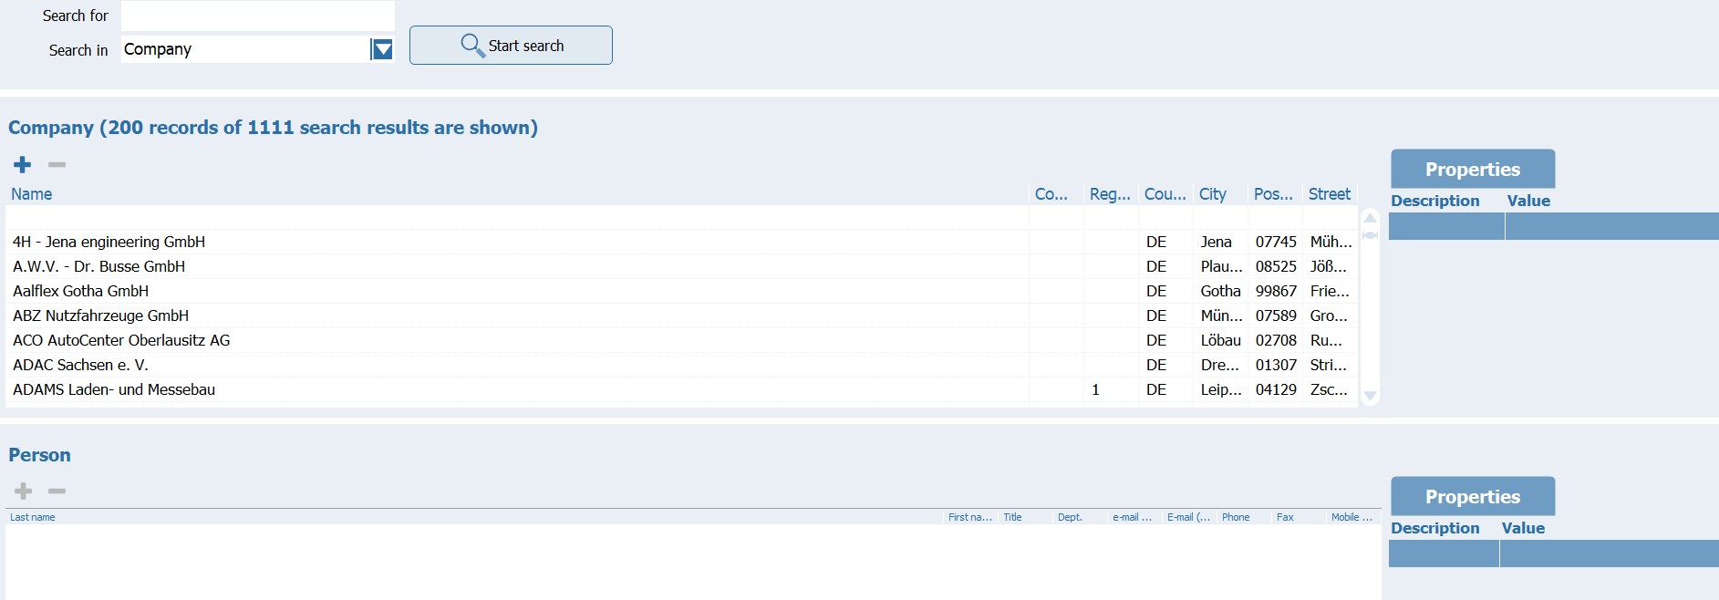Click postal code 02708

click(1276, 340)
